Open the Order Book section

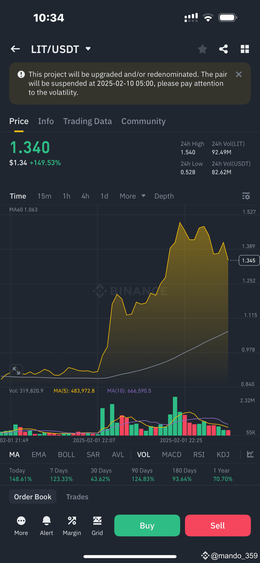pos(33,497)
